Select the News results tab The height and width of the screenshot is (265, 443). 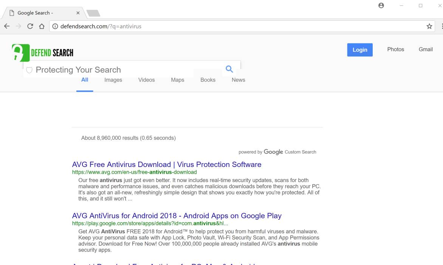238,80
